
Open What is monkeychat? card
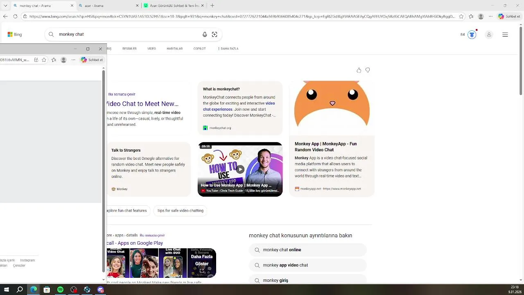coord(240,107)
